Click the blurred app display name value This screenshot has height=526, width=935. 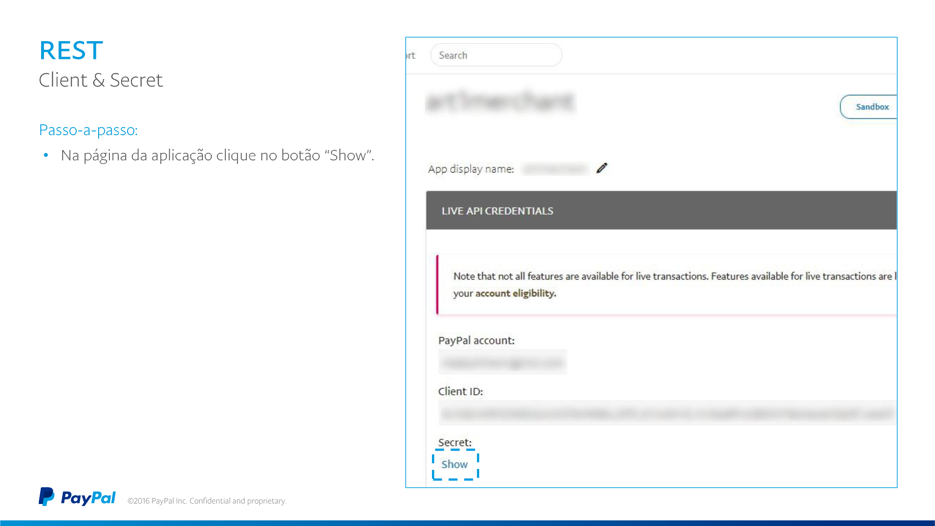(x=554, y=169)
